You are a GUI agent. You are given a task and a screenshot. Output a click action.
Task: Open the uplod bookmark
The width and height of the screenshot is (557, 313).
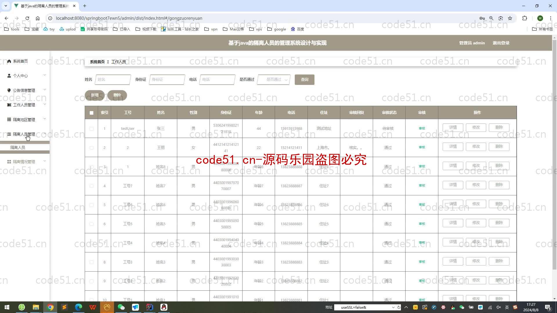(x=67, y=29)
